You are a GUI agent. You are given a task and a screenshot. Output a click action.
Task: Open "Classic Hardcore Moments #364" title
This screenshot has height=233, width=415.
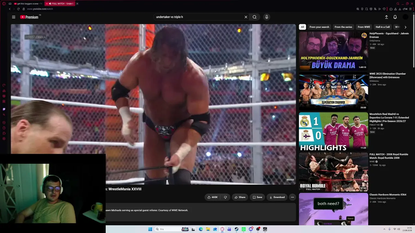pos(388,195)
